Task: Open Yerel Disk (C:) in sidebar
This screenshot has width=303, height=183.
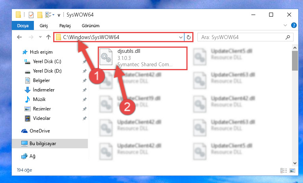Action: pos(47,62)
